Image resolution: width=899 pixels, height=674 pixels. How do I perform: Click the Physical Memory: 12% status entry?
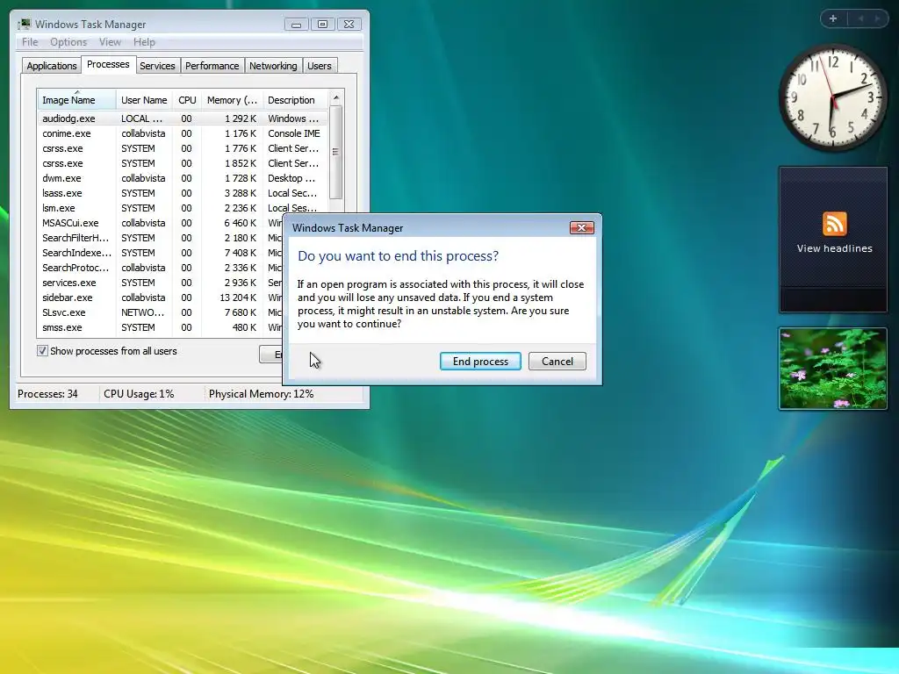click(261, 394)
